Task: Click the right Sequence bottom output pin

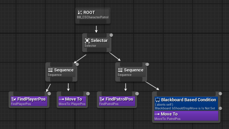Action: point(131,79)
